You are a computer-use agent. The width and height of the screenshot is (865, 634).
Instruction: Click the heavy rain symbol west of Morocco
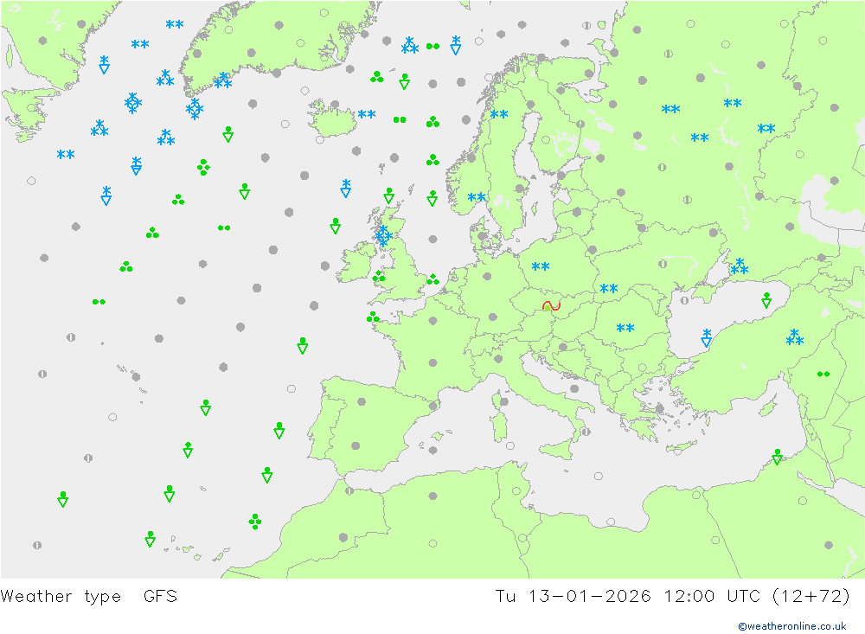click(255, 522)
